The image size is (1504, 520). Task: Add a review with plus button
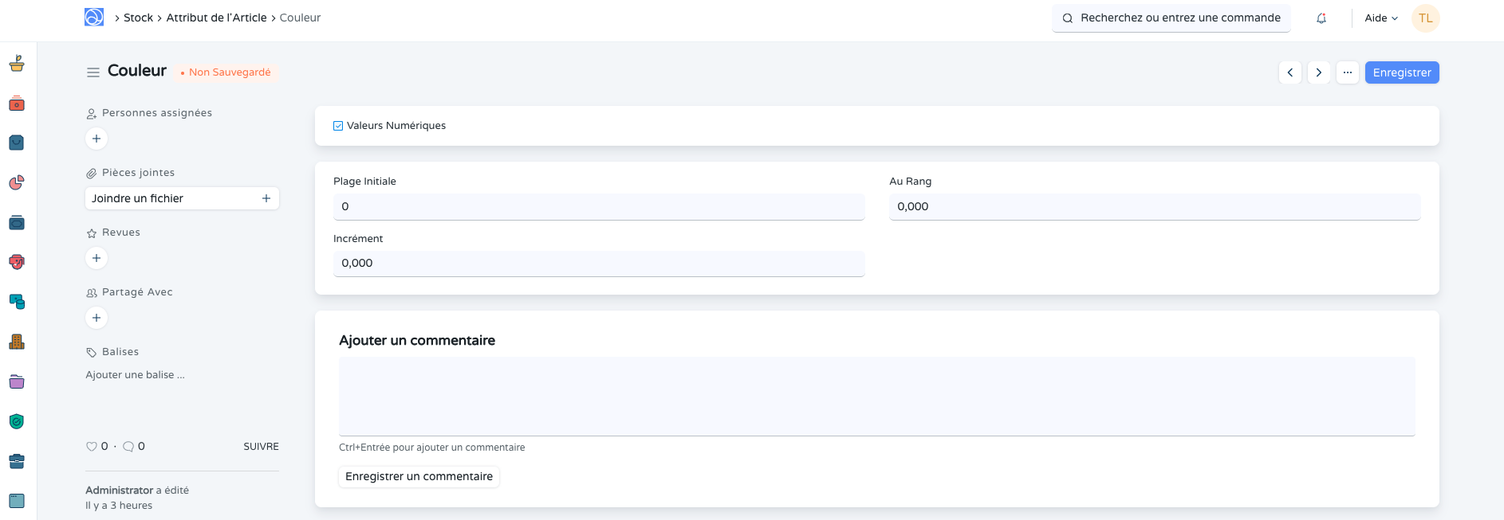96,258
